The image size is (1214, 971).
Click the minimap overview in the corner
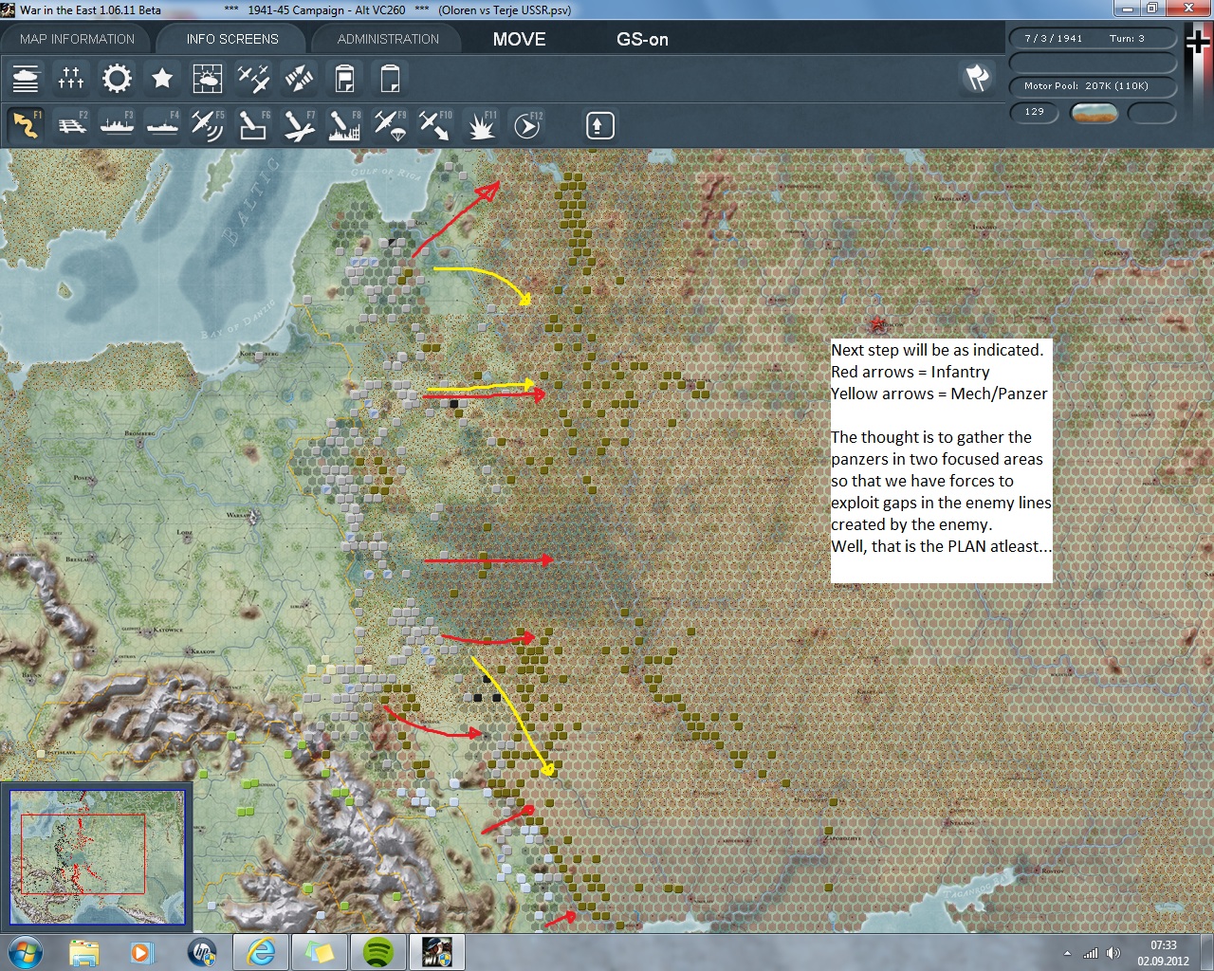click(97, 856)
